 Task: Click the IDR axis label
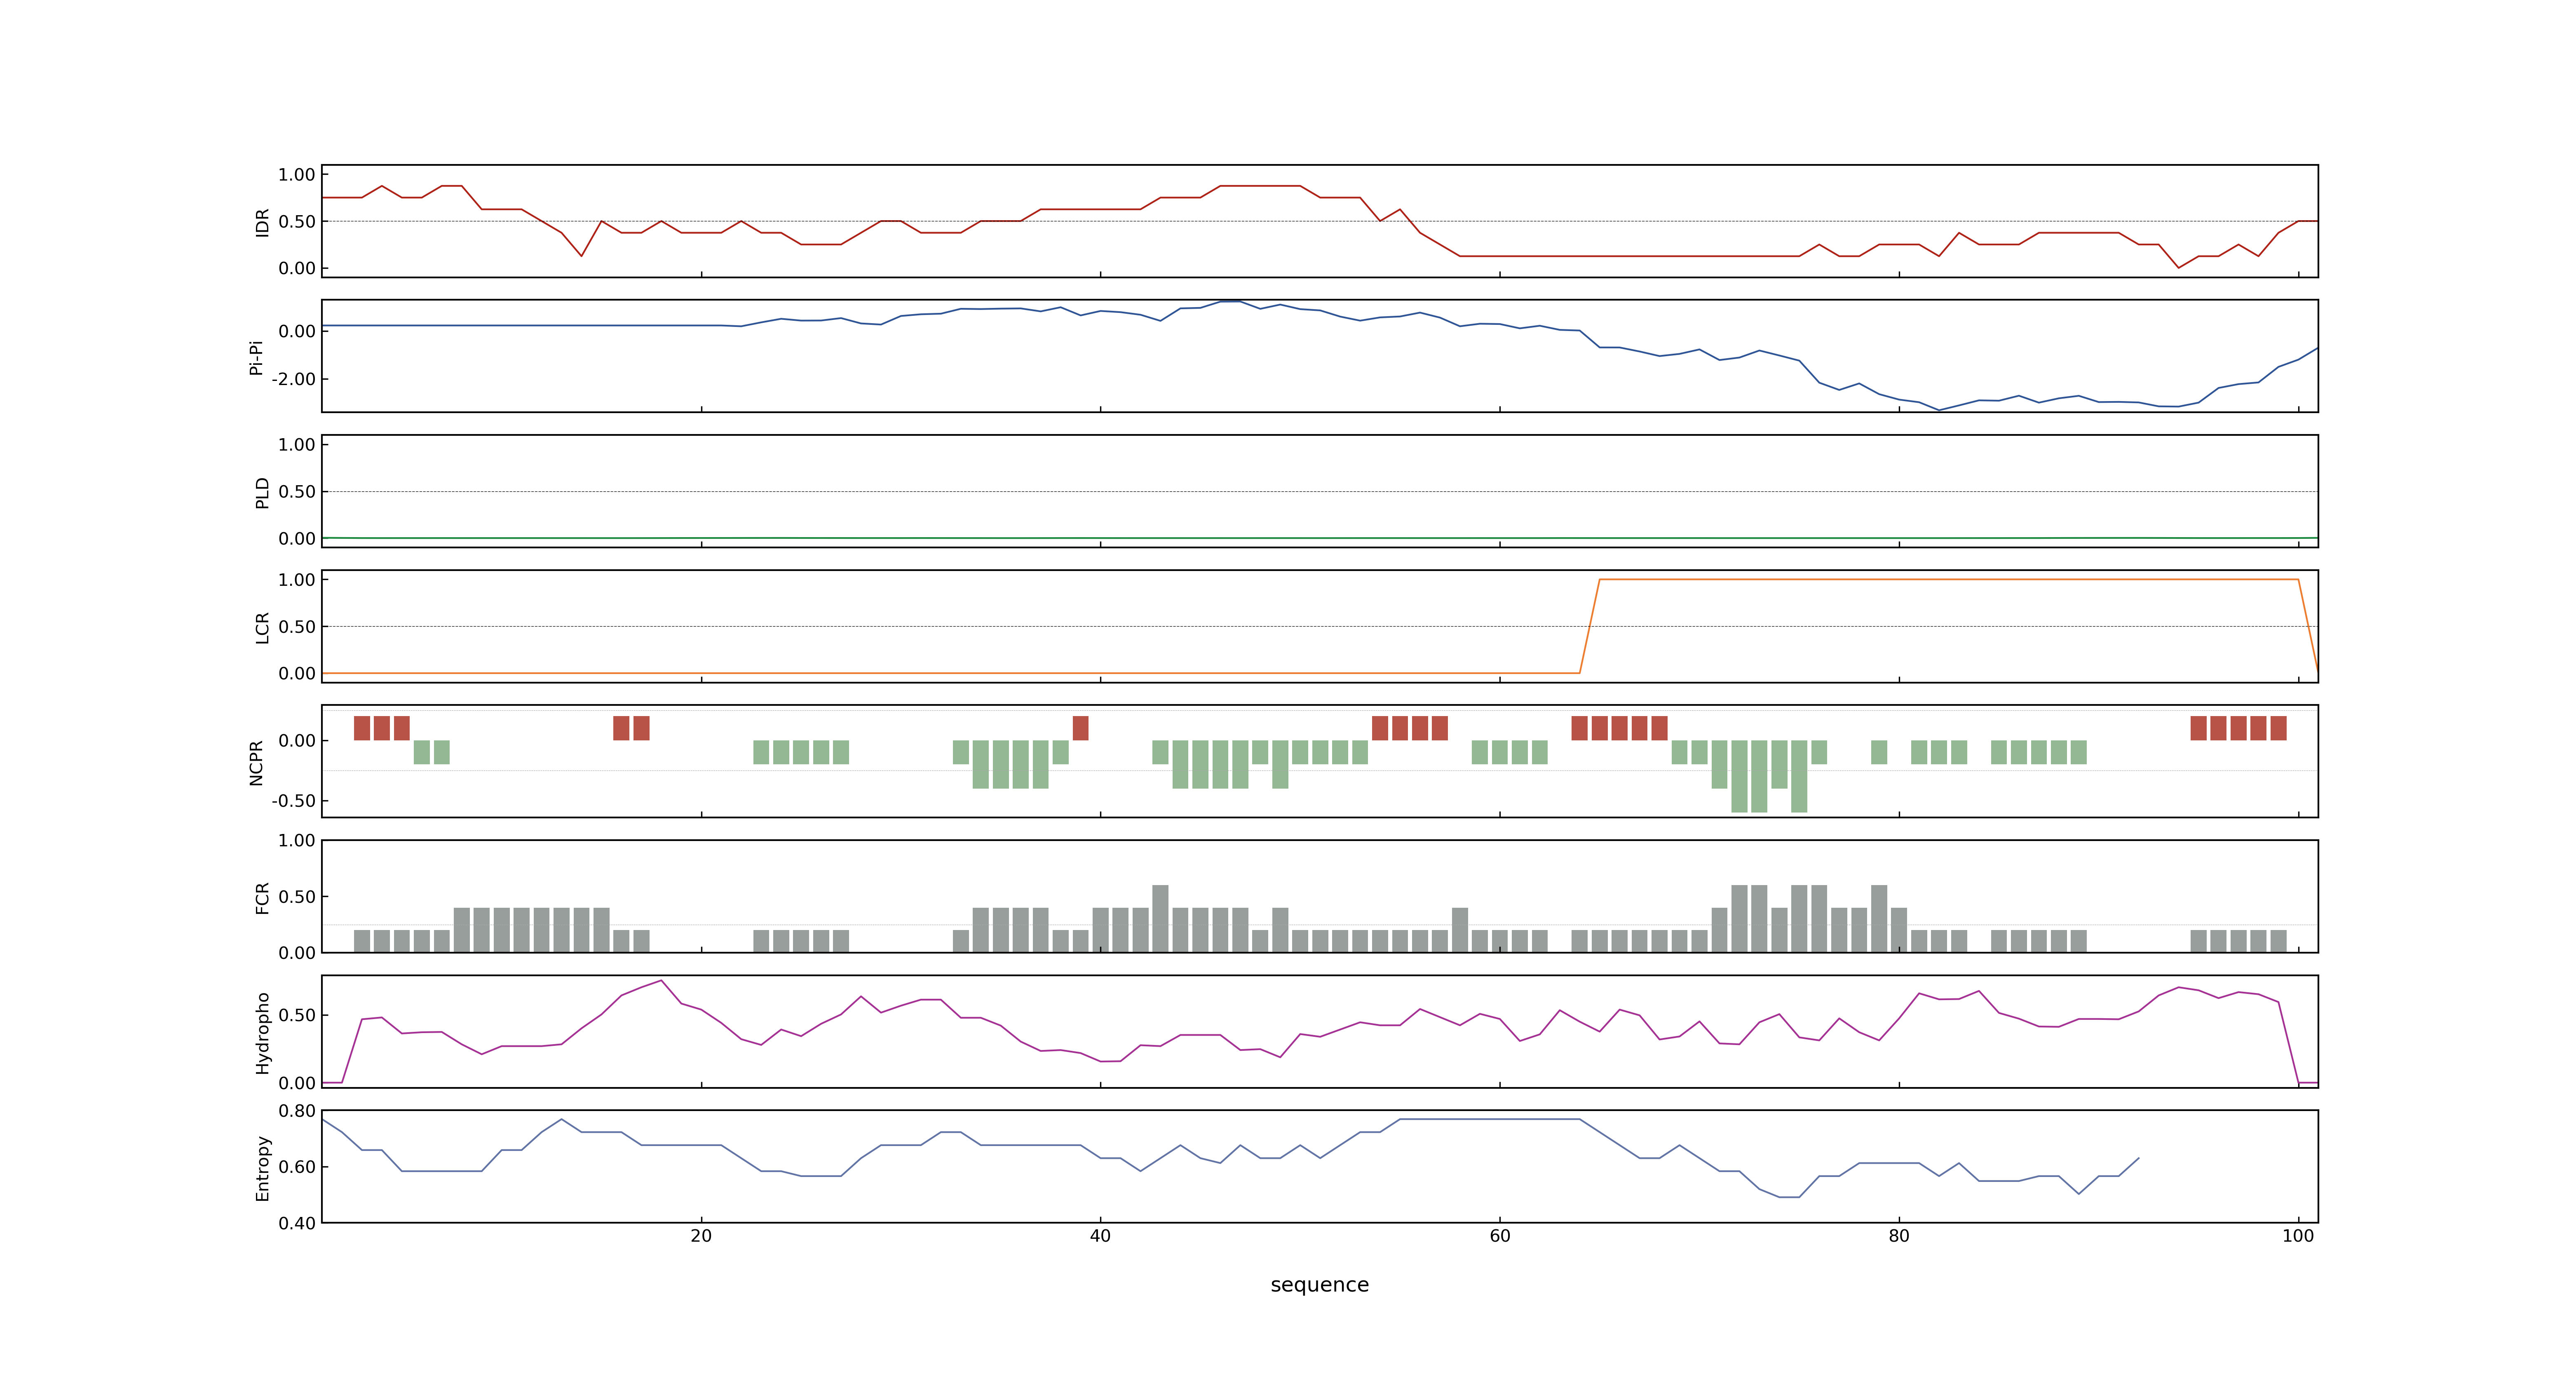click(262, 222)
